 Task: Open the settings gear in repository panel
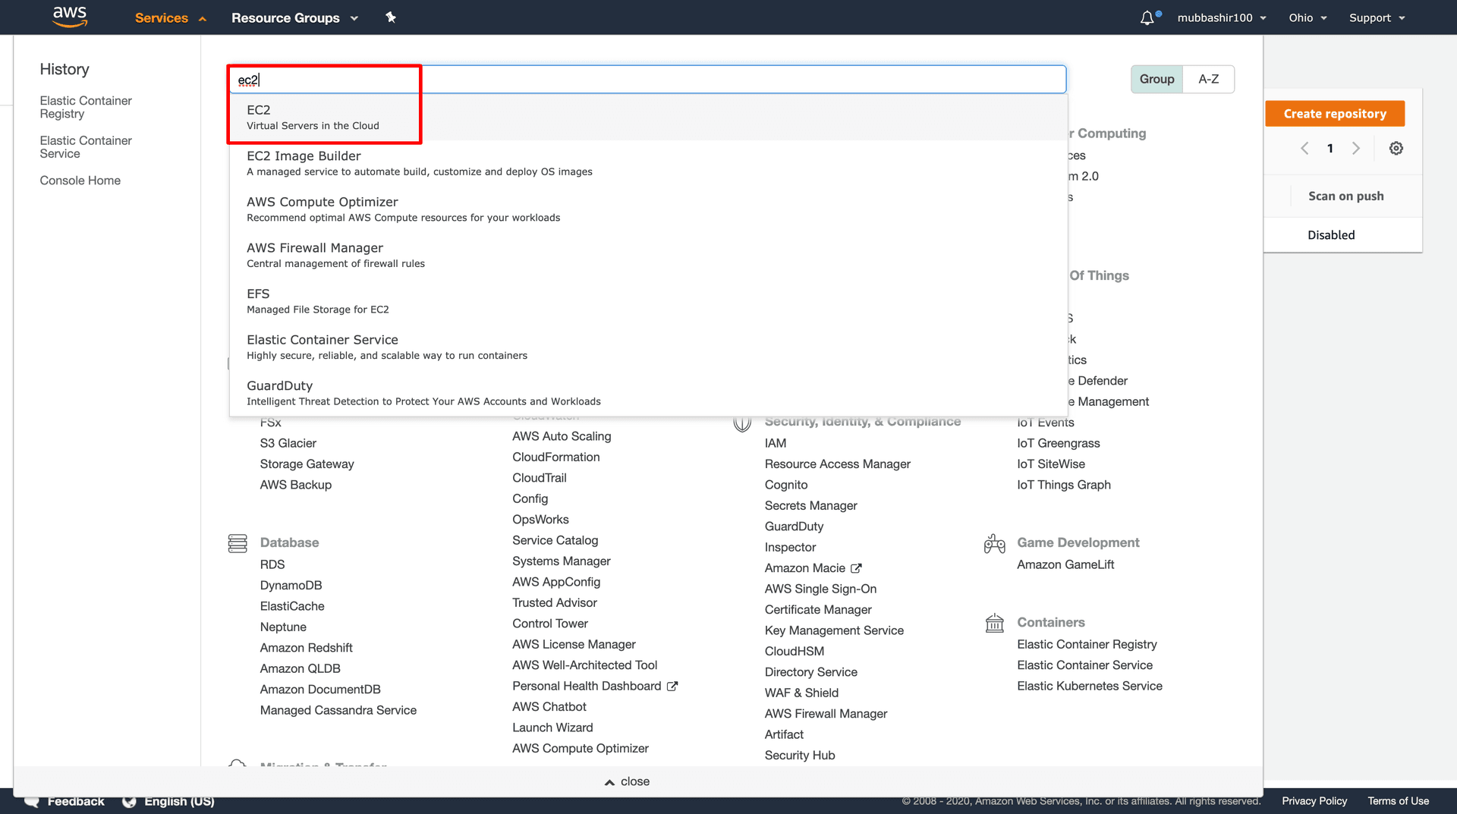[x=1396, y=149]
